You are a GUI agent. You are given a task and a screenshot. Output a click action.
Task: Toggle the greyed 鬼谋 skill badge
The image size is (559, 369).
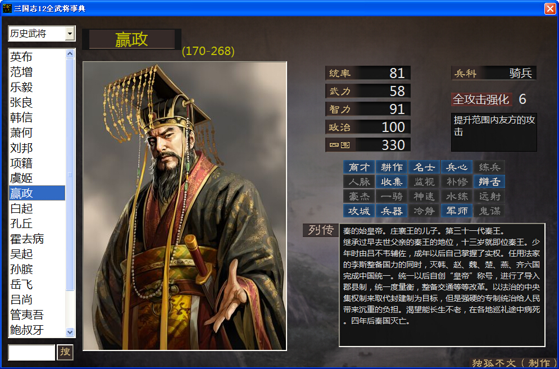(x=489, y=211)
